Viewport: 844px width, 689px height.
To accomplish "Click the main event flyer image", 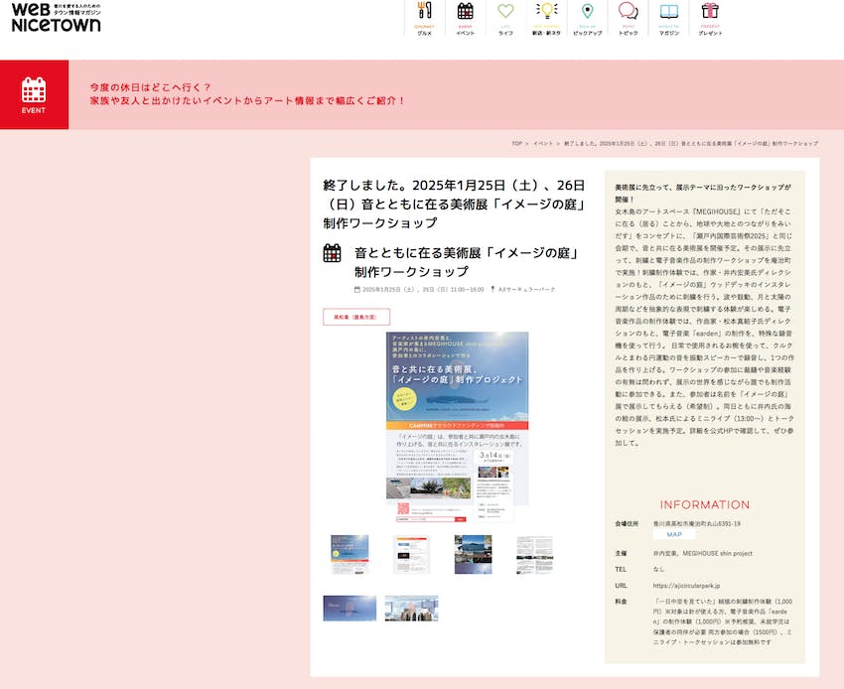I will (x=457, y=427).
